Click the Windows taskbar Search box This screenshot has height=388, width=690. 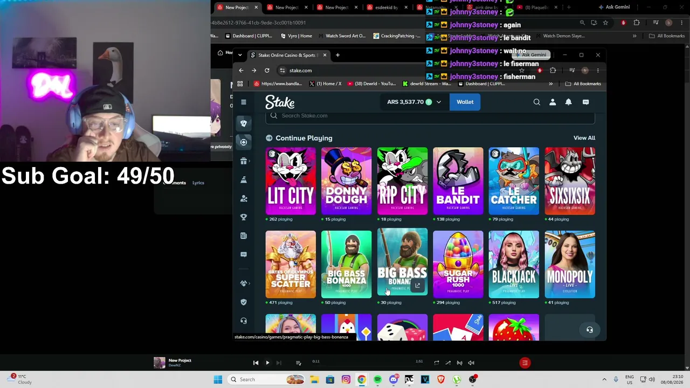click(266, 379)
